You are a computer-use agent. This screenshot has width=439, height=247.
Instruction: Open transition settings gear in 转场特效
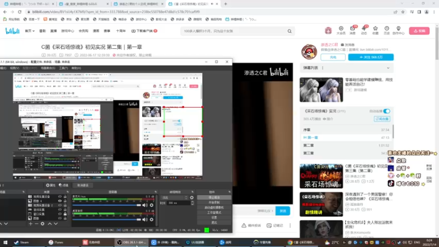tap(192, 198)
